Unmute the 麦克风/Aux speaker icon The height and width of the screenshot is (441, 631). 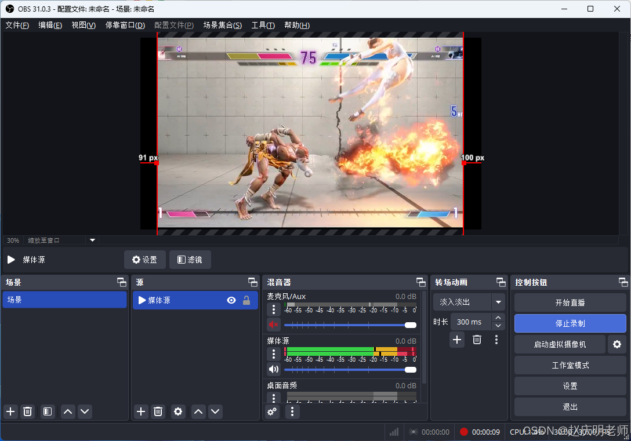tap(274, 325)
